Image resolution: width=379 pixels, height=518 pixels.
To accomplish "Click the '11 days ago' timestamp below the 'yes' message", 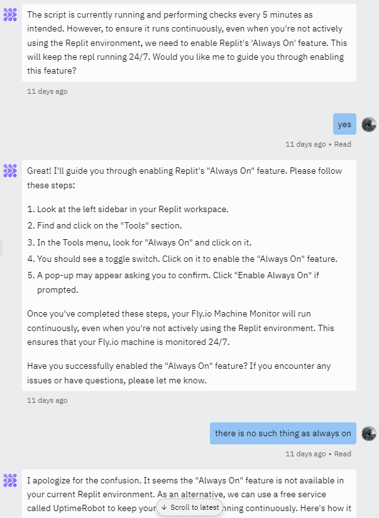I will [x=305, y=144].
